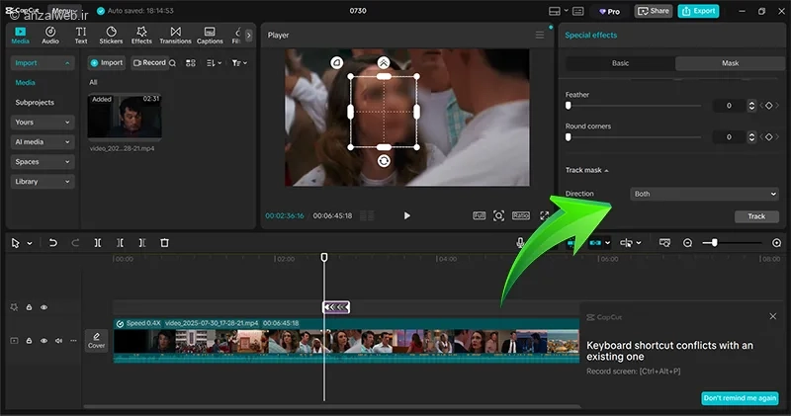The image size is (791, 416).
Task: Open the Direction dropdown set to Both
Action: (x=704, y=194)
